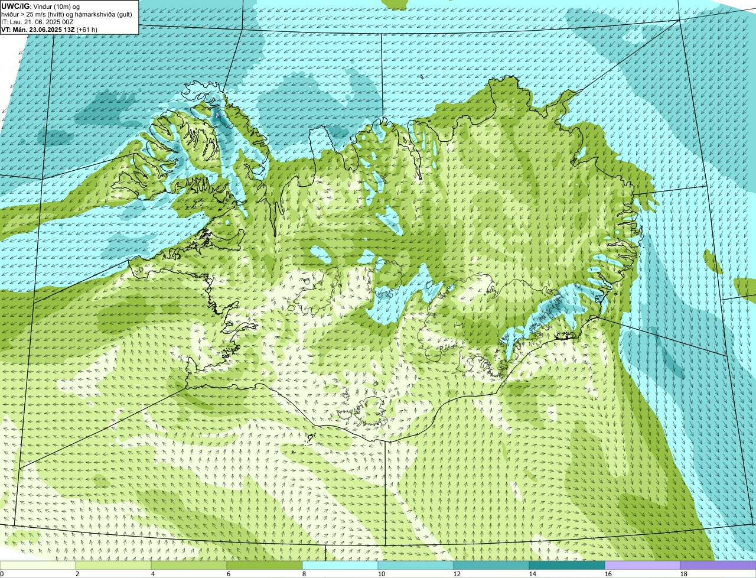Click the 6–8 m/s olive green legend swatch

pyautogui.click(x=265, y=565)
